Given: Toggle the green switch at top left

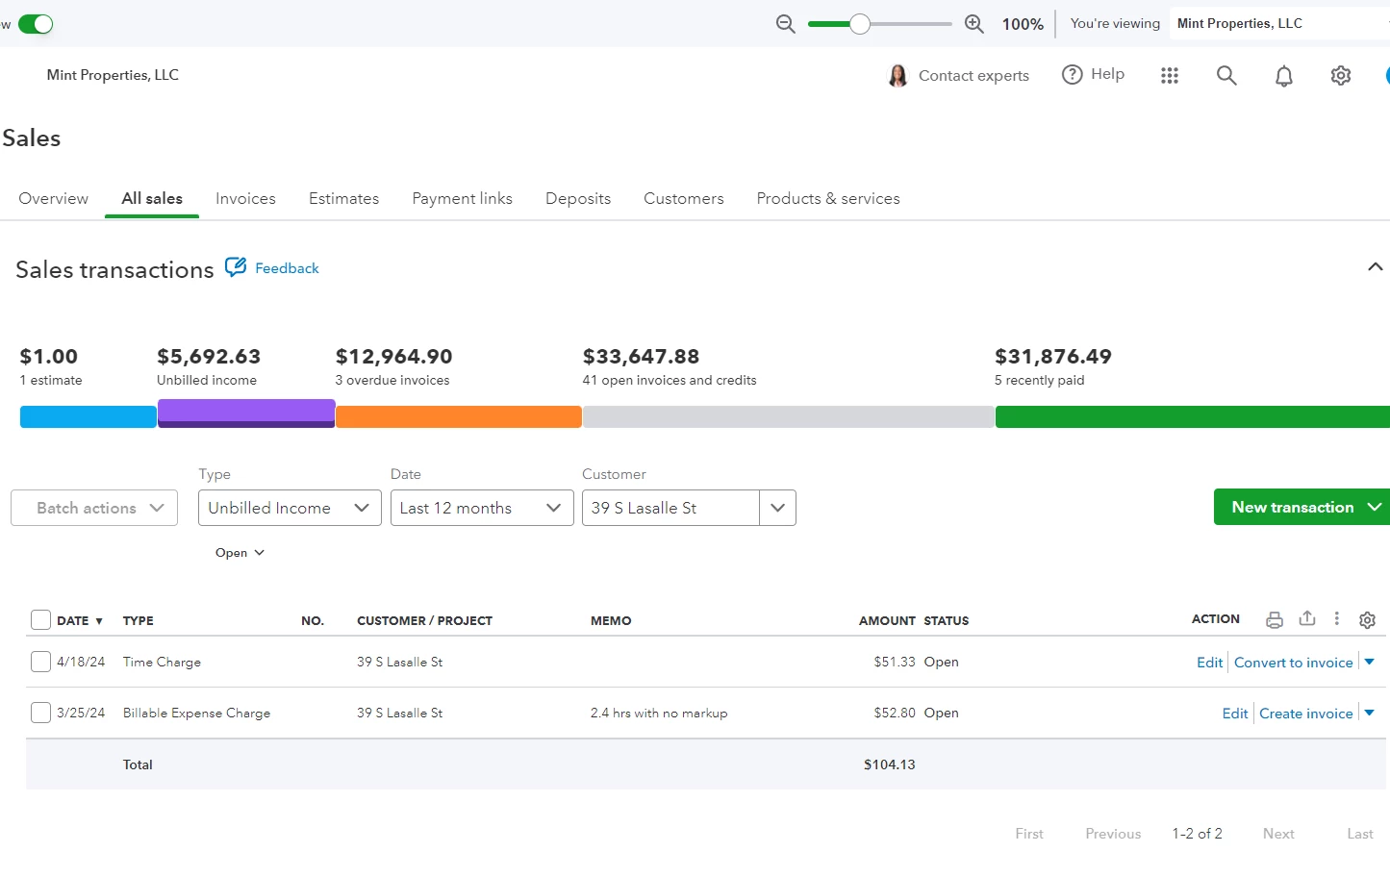Looking at the screenshot, I should [36, 24].
